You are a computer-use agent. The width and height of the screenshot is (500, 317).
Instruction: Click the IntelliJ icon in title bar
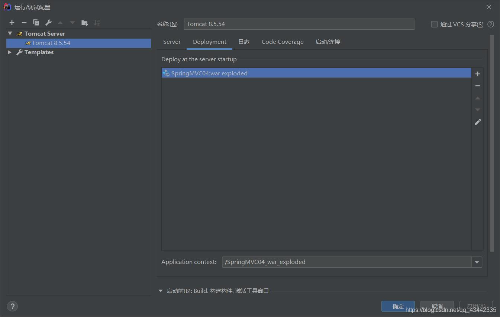7,7
